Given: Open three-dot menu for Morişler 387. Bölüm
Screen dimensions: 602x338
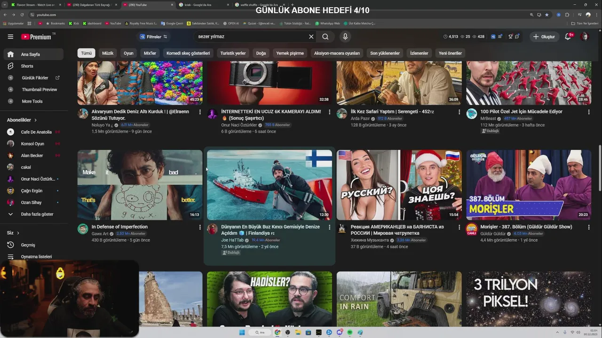Looking at the screenshot, I should click(x=588, y=227).
